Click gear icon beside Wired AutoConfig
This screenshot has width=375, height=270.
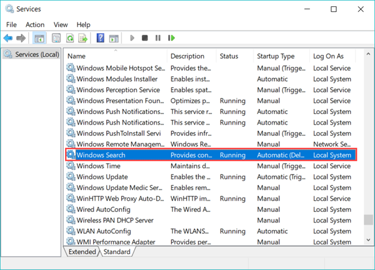coord(71,209)
